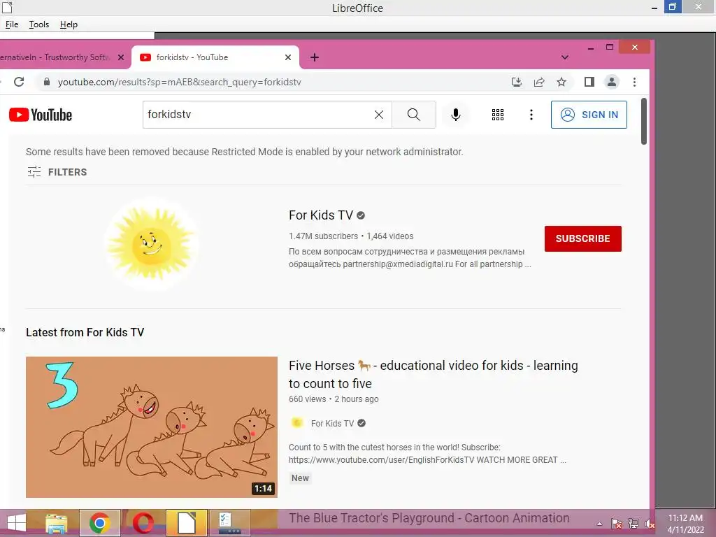Image resolution: width=716 pixels, height=537 pixels.
Task: Open search FILTERS
Action: click(57, 172)
